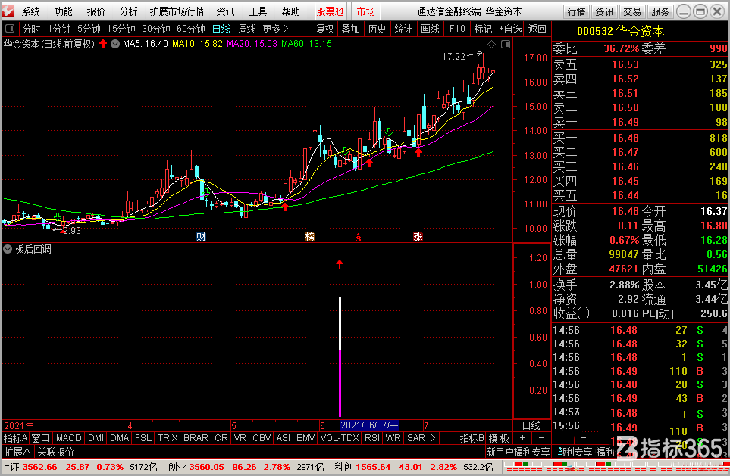The image size is (730, 476).
Task: Select the RSI indicator tab
Action: [x=372, y=438]
